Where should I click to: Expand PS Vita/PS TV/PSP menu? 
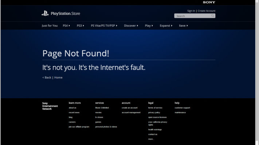tap(106, 26)
